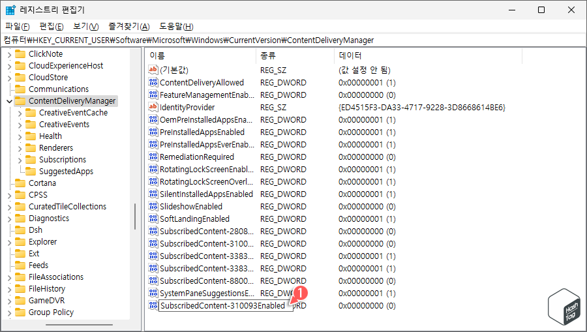Viewport: 587px width, 332px height.
Task: Select the PreInstalledAppsEverEnab... value
Action: click(x=207, y=145)
